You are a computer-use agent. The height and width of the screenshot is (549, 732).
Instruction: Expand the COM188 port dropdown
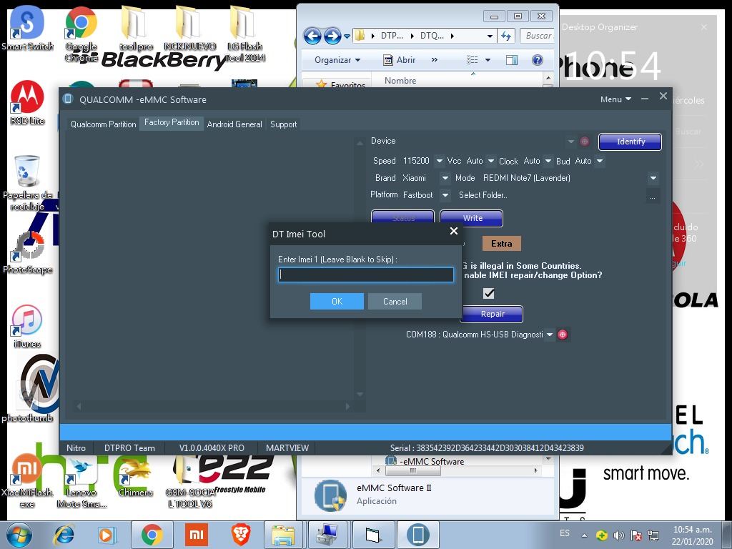tap(550, 335)
